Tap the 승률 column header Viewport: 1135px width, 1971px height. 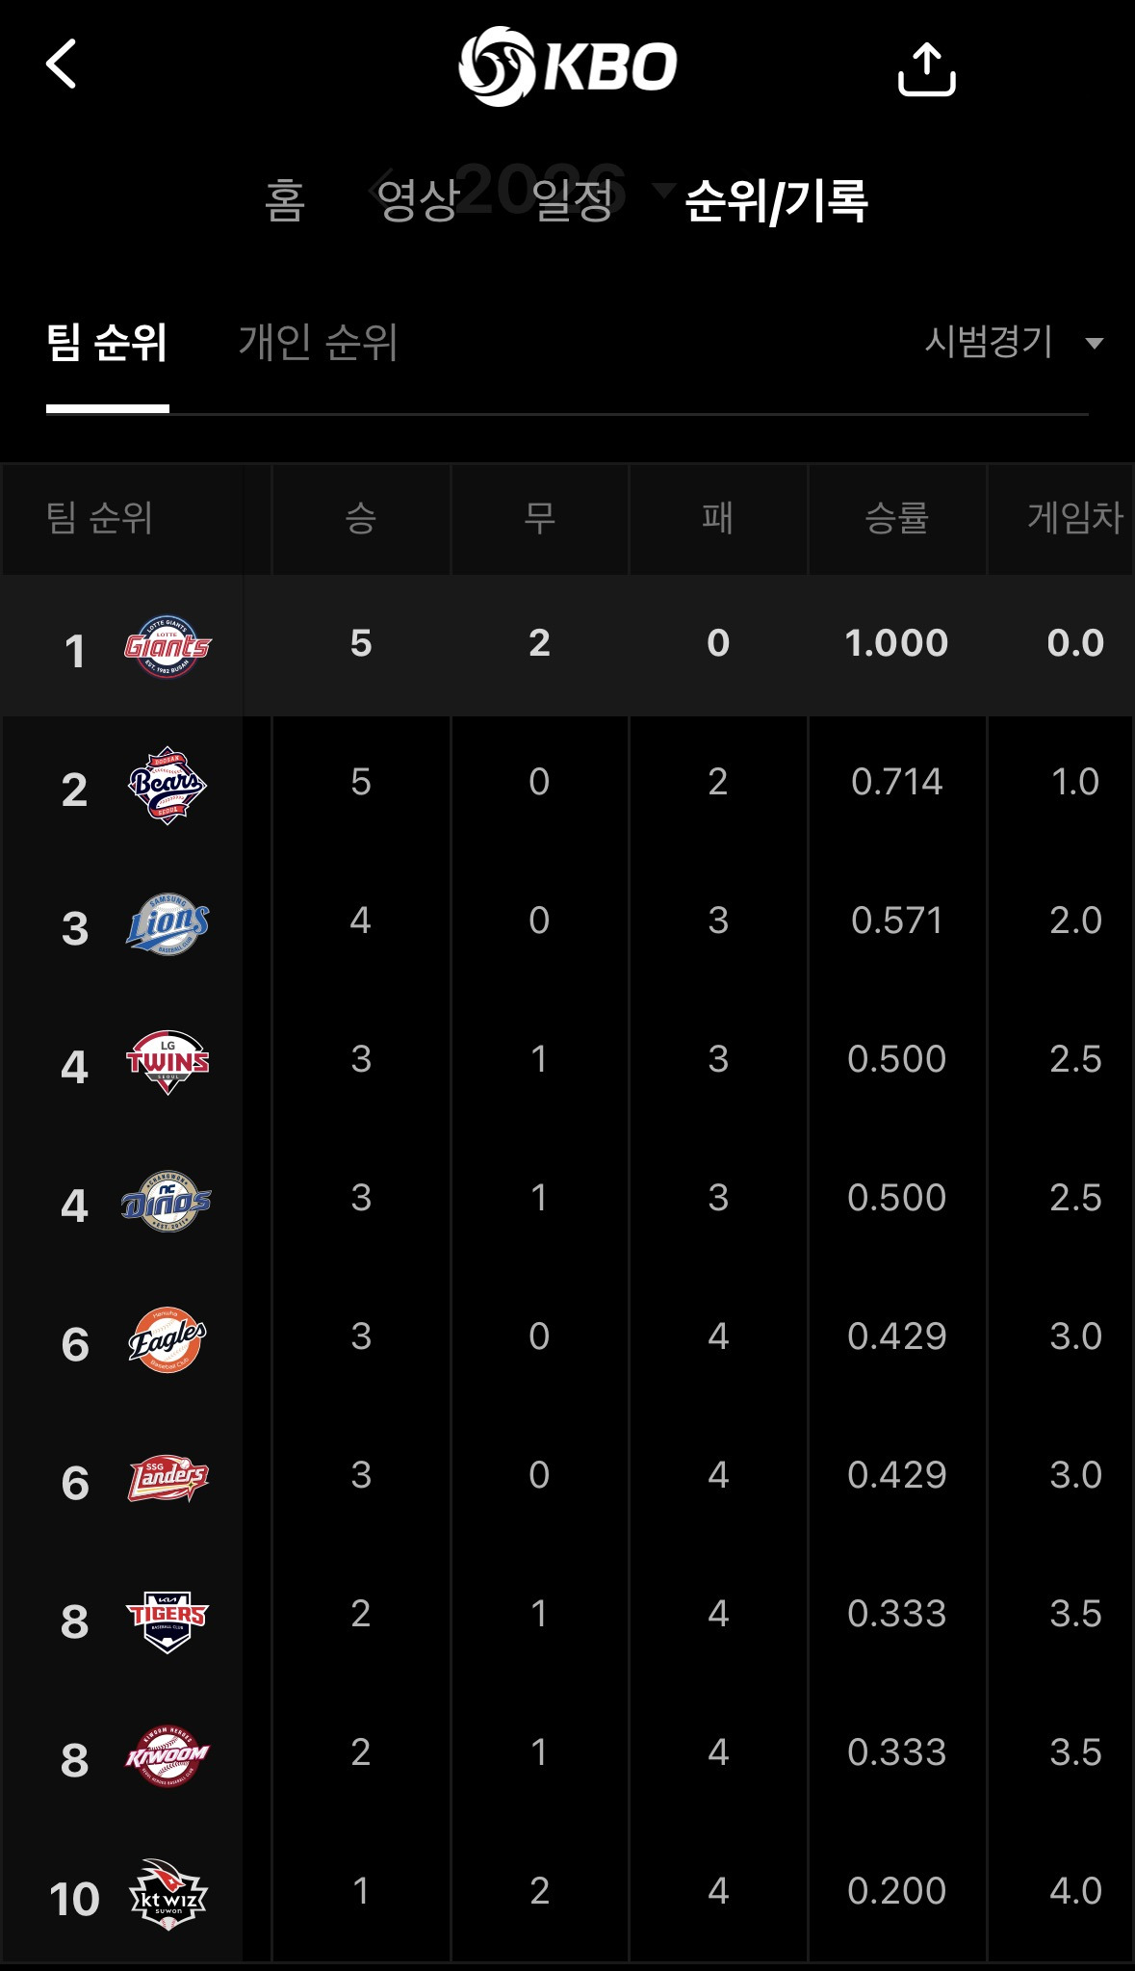pyautogui.click(x=896, y=518)
